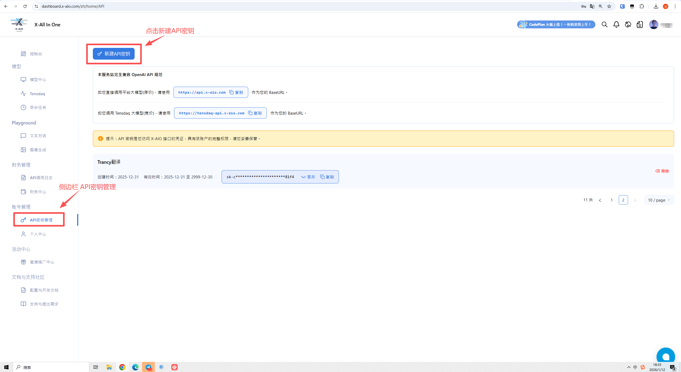The height and width of the screenshot is (372, 681).
Task: Open Telegram from the taskbar
Action: (x=148, y=367)
